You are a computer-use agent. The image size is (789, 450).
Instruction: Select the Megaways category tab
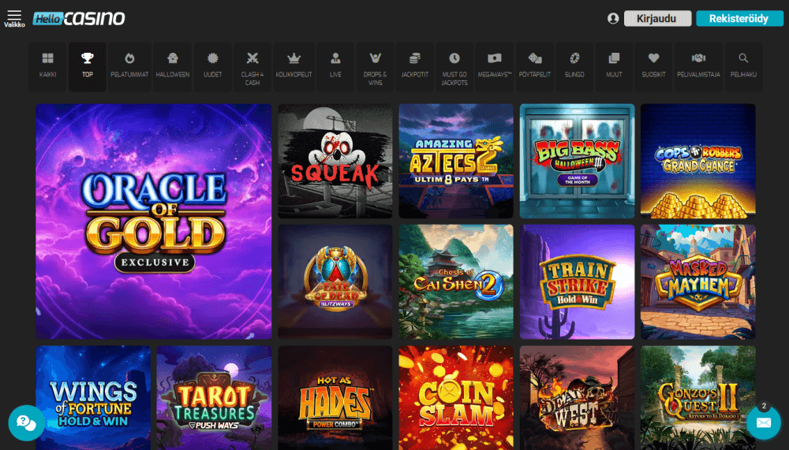[x=495, y=65]
